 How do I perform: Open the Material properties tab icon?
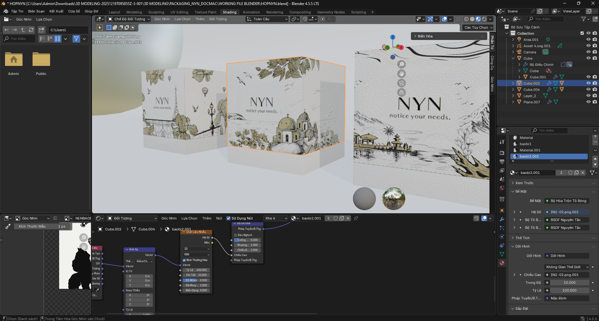[502, 263]
